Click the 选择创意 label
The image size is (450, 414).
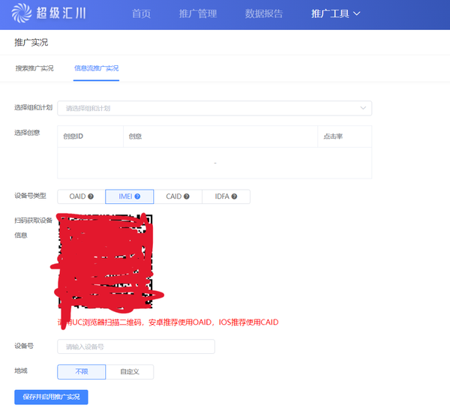click(x=27, y=133)
